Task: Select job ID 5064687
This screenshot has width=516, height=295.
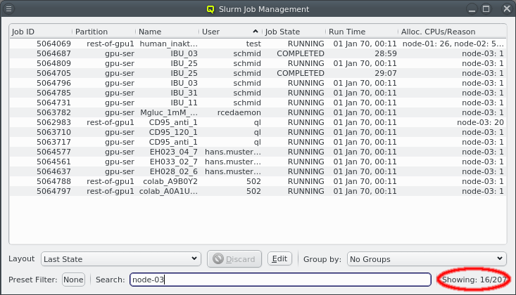Action: point(54,53)
